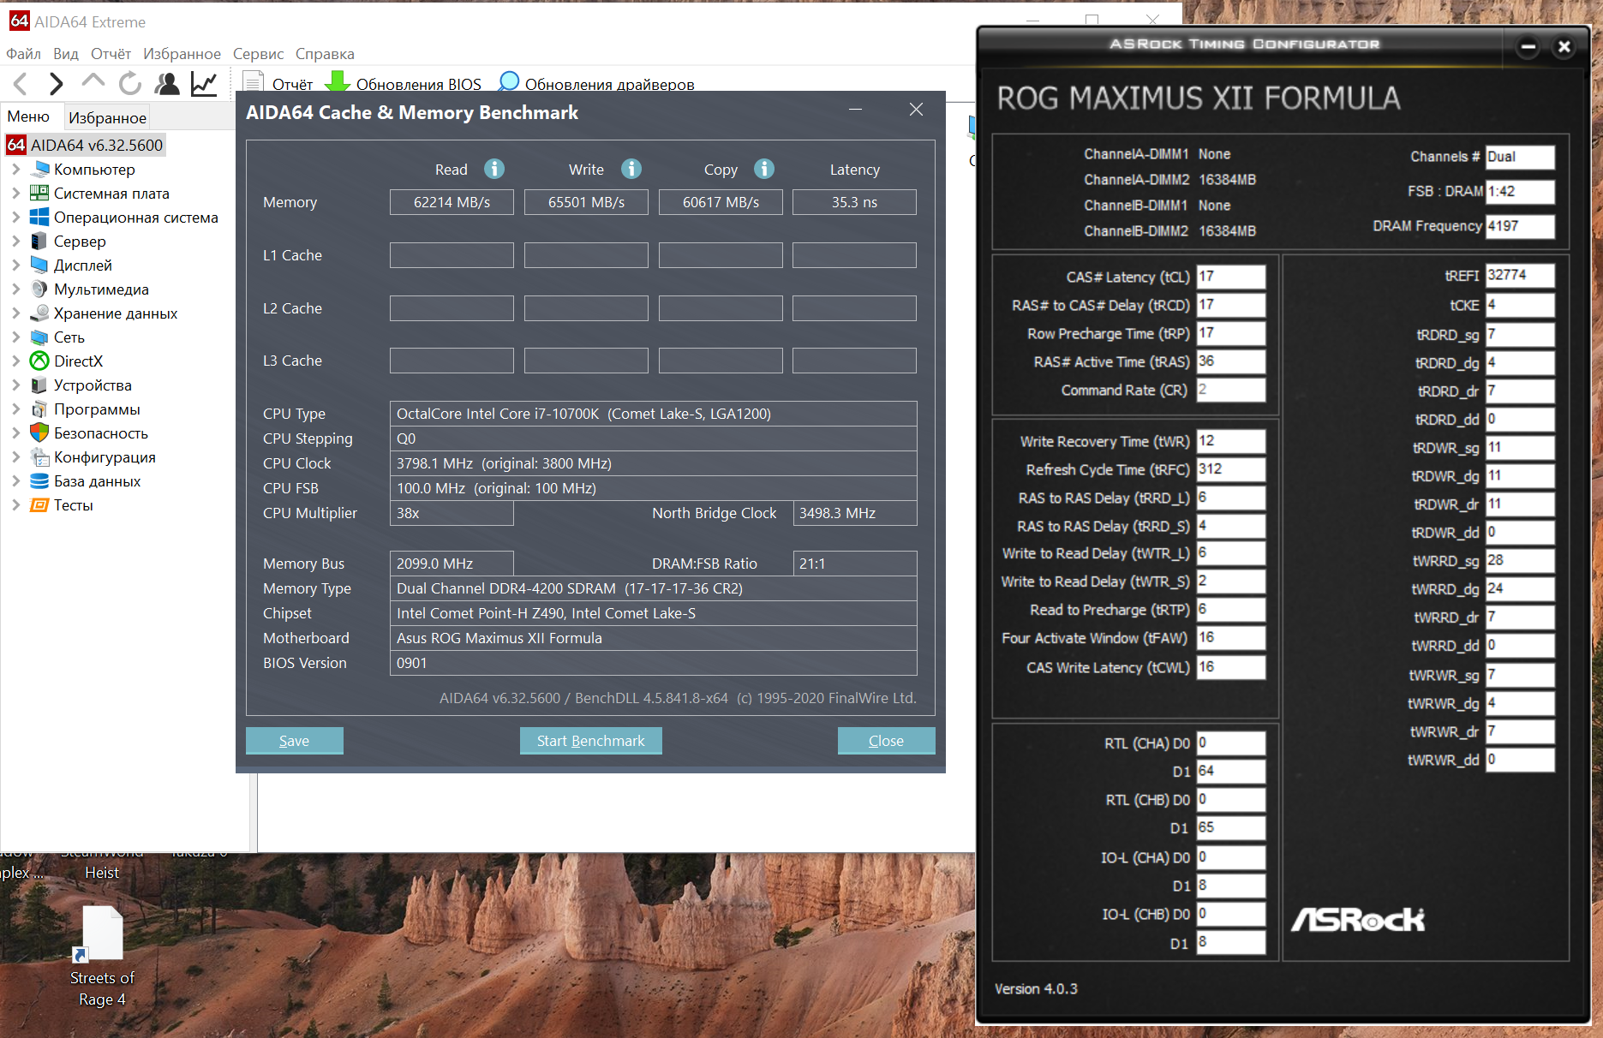This screenshot has height=1038, width=1603.
Task: Expand the Тесты tree node
Action: pos(16,505)
